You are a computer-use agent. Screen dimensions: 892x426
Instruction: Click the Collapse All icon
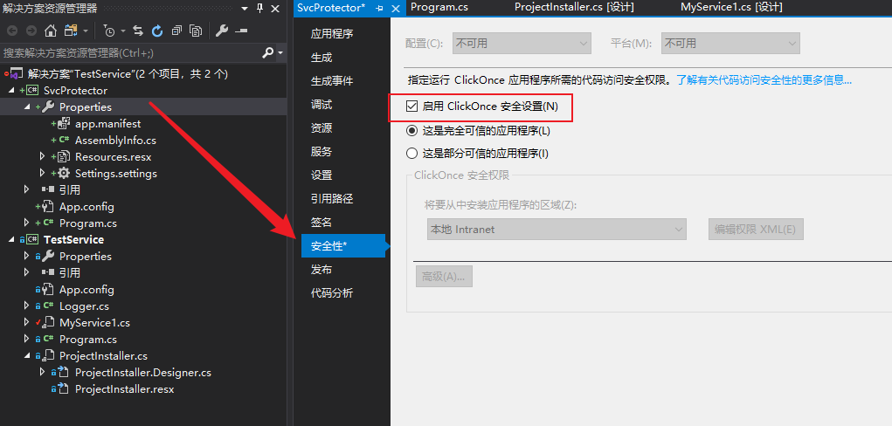click(x=176, y=31)
